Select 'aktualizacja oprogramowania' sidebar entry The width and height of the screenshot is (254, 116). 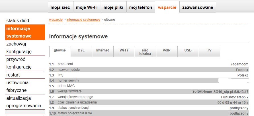point(24,102)
